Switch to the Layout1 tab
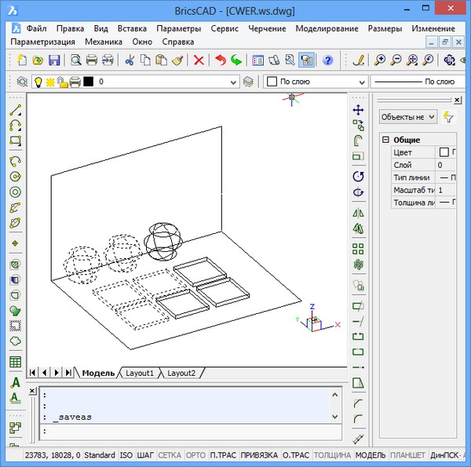 pyautogui.click(x=141, y=372)
